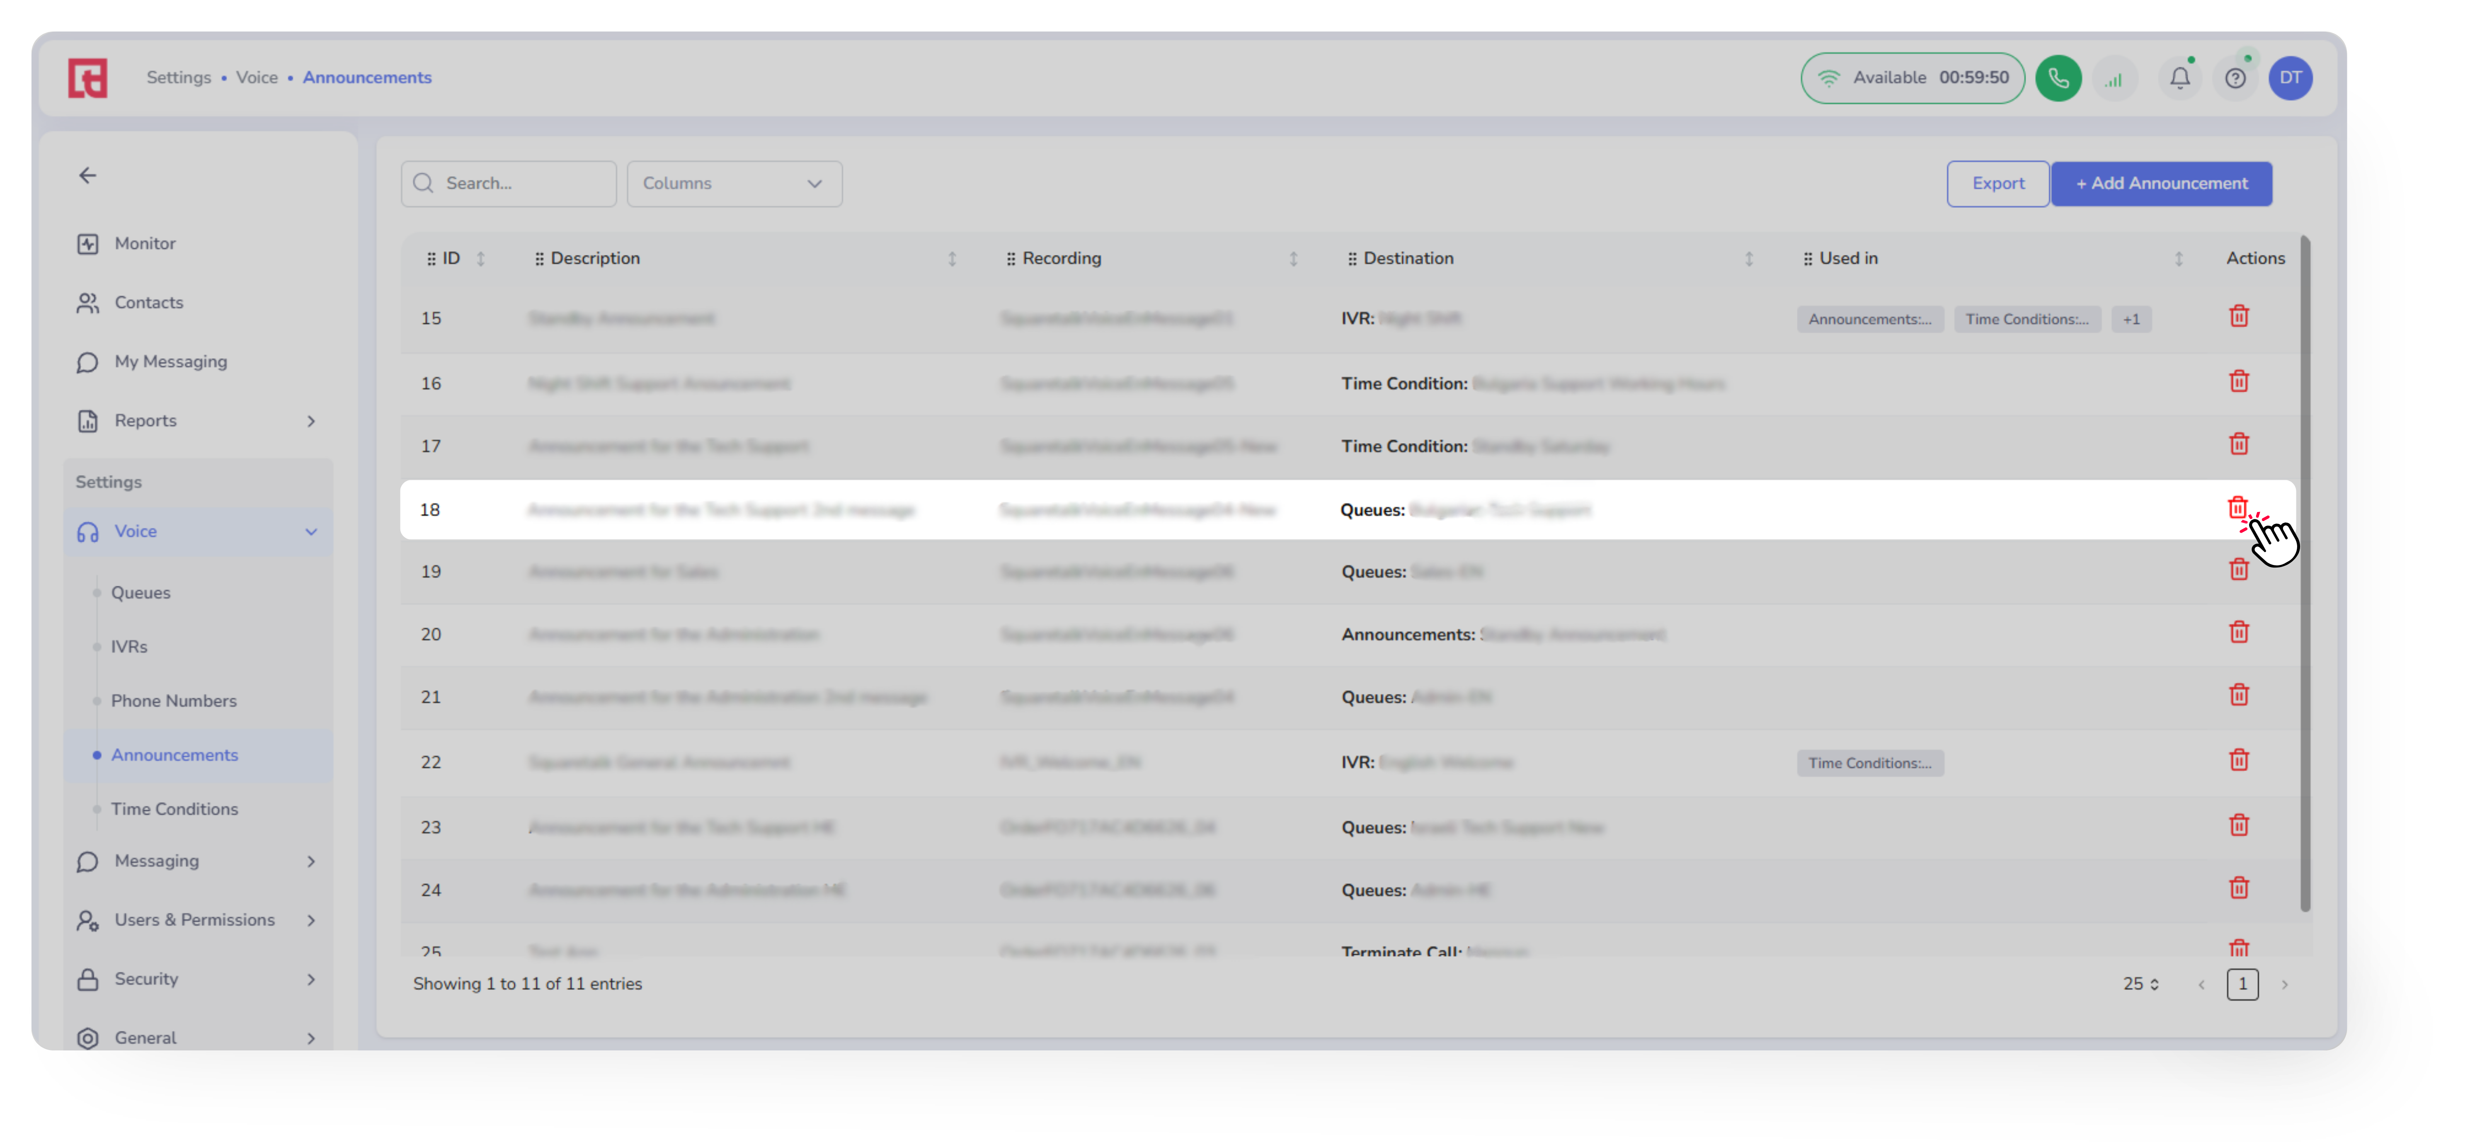Open the notifications bell

(x=2179, y=78)
